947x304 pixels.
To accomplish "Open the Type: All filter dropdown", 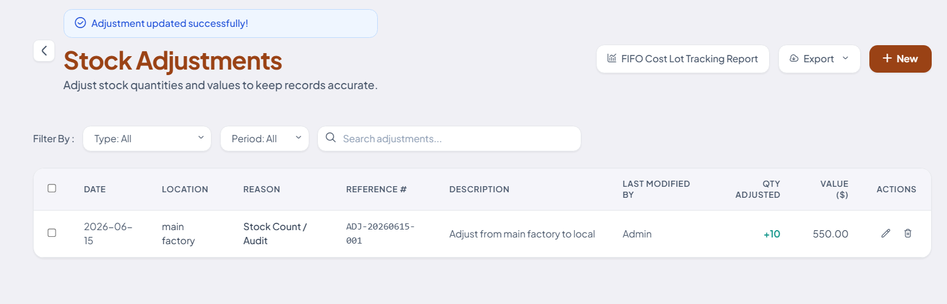I will coord(147,139).
